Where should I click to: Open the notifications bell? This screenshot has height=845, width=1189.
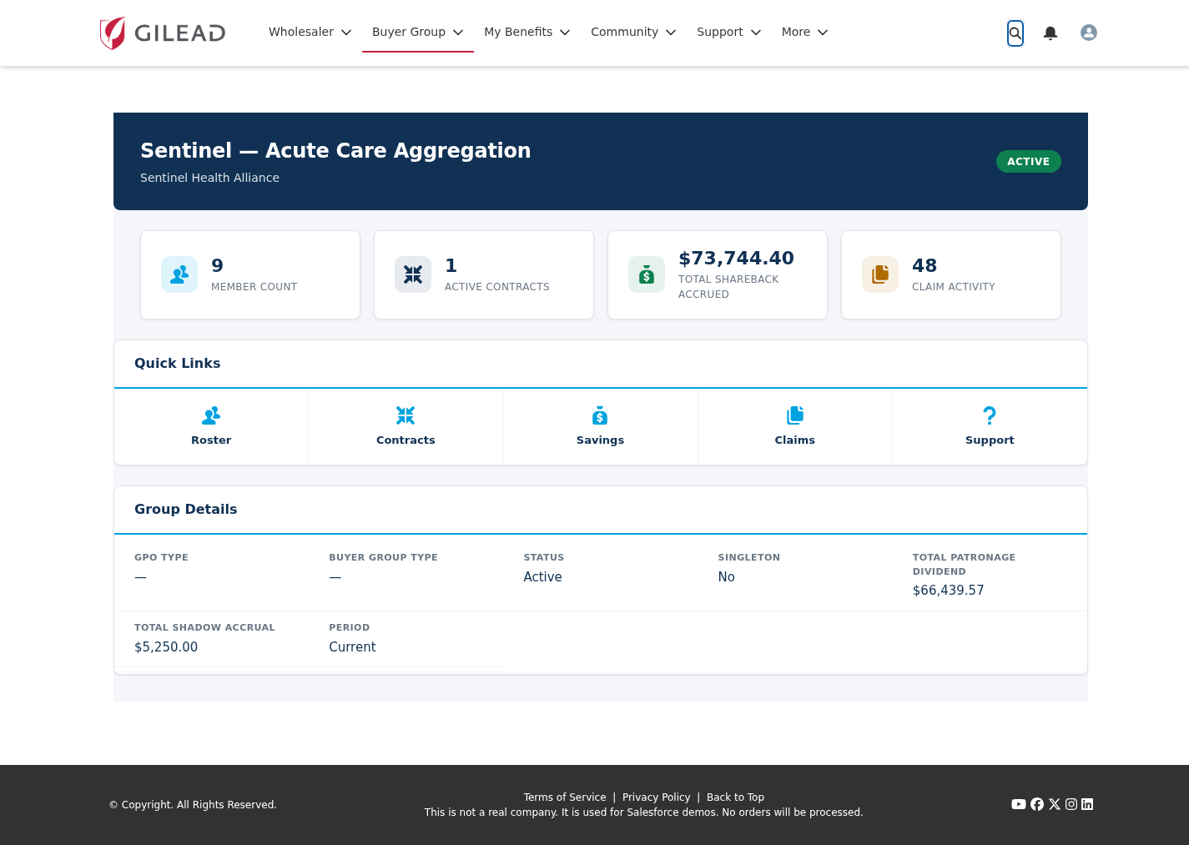(1050, 33)
